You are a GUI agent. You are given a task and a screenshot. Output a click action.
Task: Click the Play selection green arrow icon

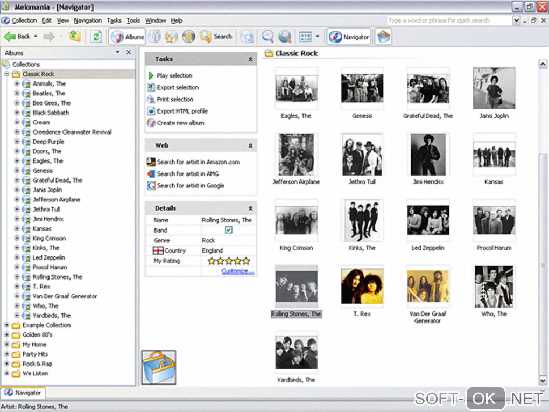[x=151, y=76]
